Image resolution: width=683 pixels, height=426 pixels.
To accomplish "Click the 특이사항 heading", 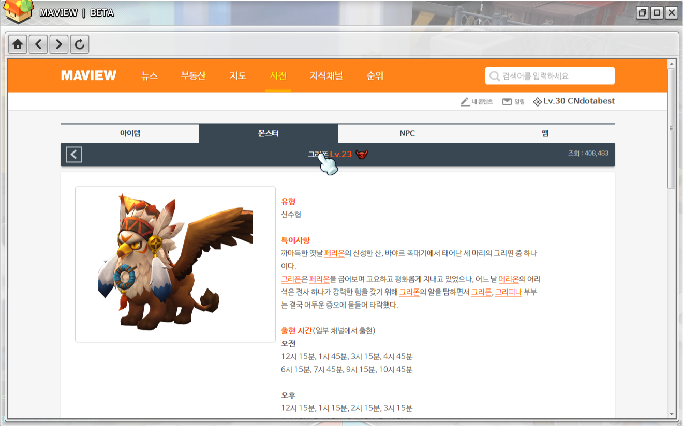I will (x=295, y=240).
